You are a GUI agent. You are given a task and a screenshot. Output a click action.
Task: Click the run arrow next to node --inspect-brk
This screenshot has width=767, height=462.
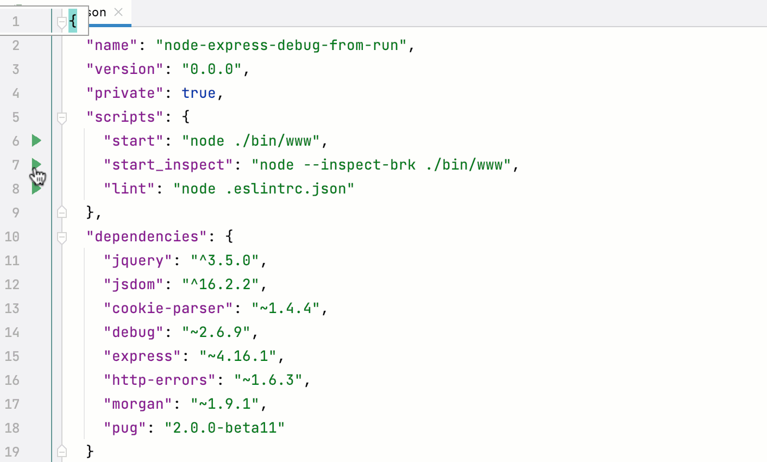[x=36, y=165]
